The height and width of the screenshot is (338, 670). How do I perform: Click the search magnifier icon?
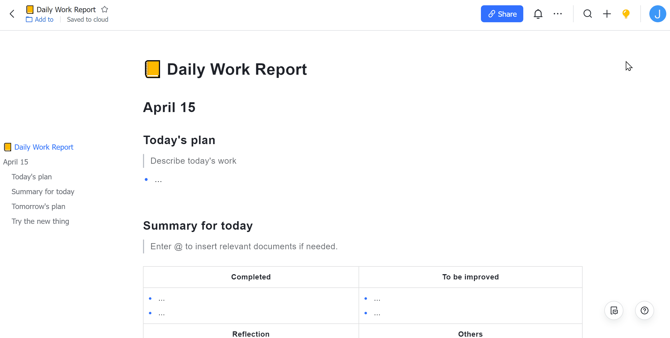587,14
